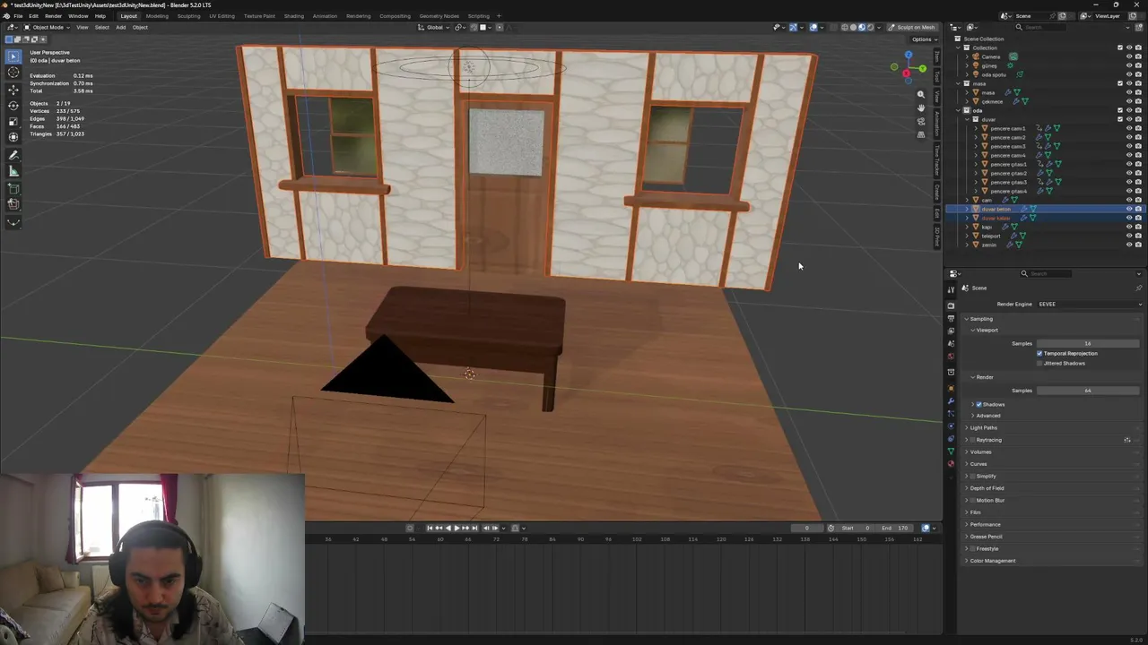1148x645 pixels.
Task: Toggle camera view icon in viewport
Action: (x=921, y=121)
